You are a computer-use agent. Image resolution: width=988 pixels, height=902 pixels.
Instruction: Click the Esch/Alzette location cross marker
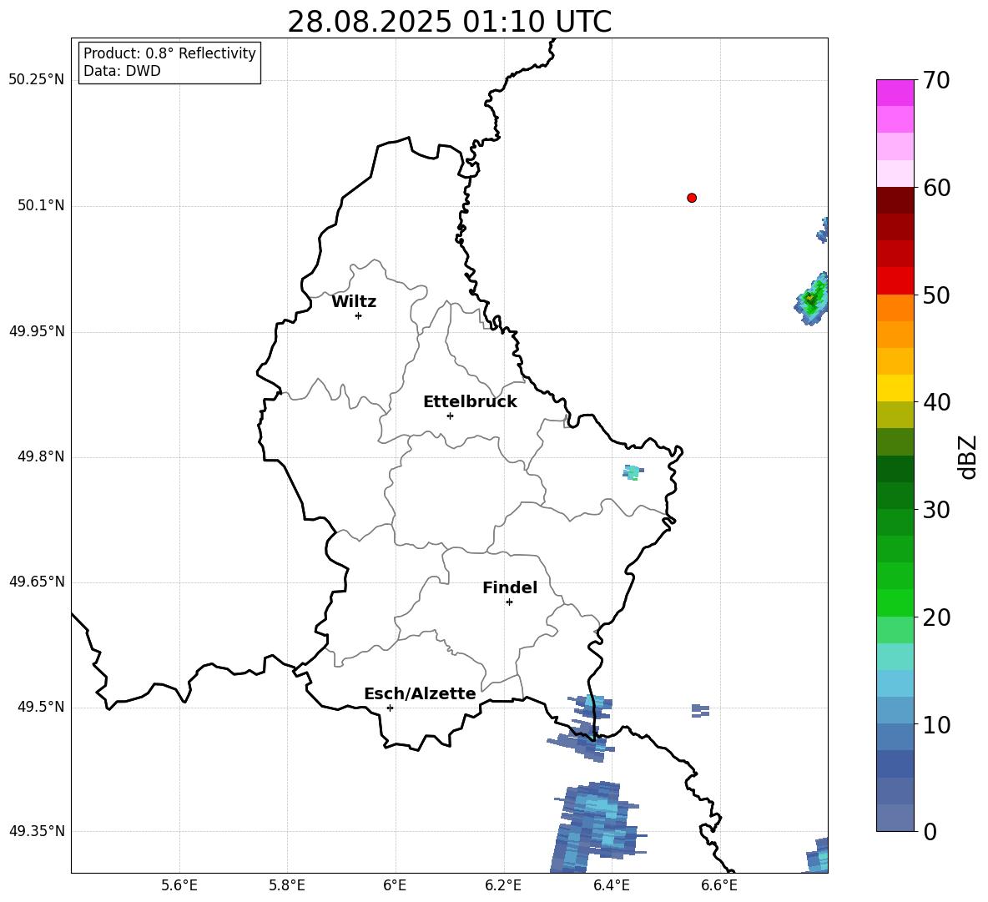390,708
